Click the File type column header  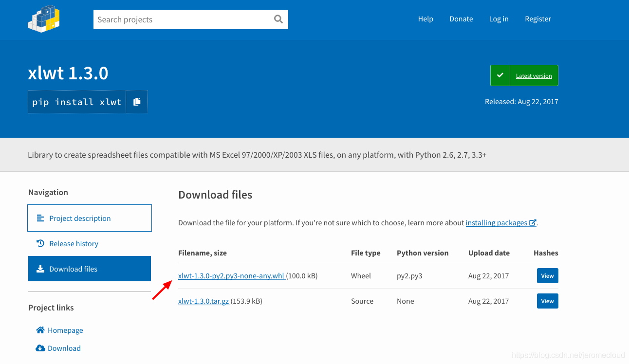coord(366,253)
